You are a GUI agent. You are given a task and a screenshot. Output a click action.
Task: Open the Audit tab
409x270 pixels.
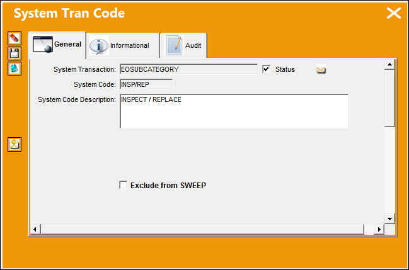point(183,45)
